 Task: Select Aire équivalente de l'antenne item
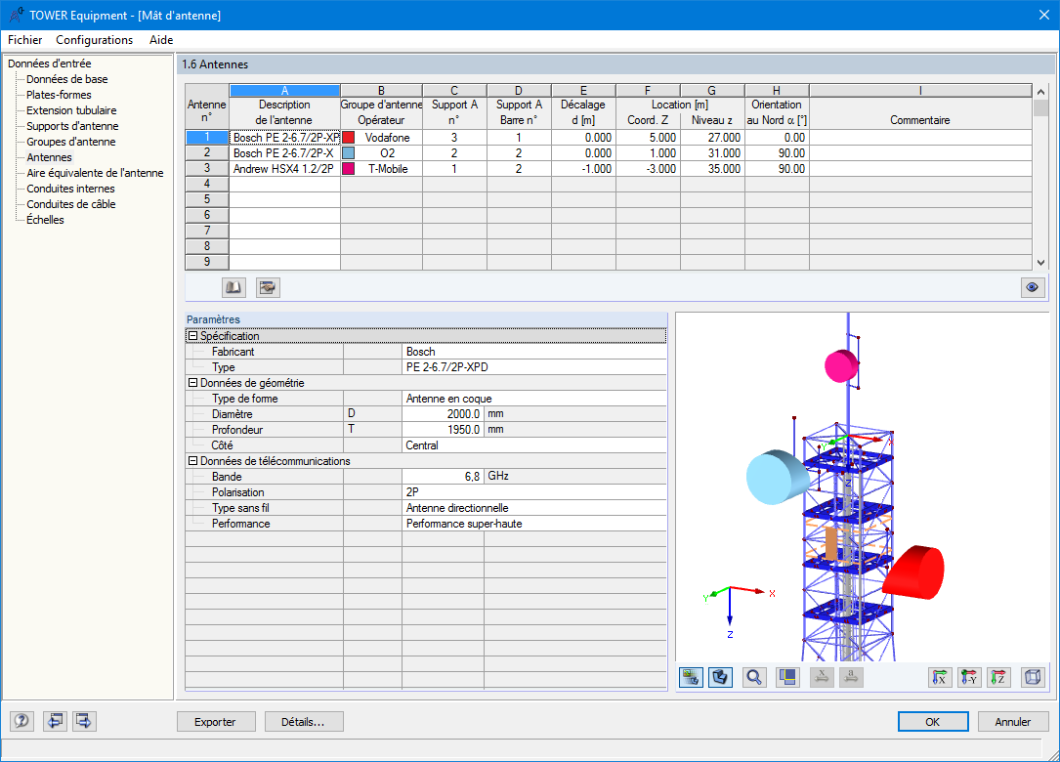point(95,172)
